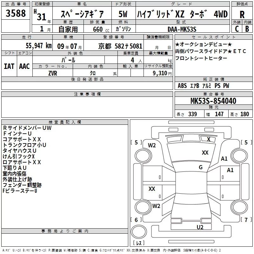The height and width of the screenshot is (254, 254).
Task: Click the vehicle history value 自家用
Action: pos(68,29)
